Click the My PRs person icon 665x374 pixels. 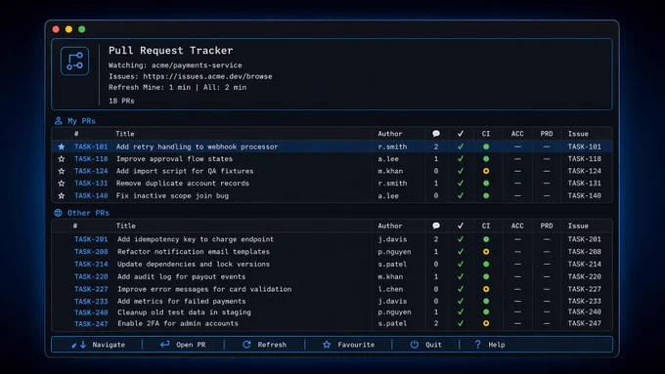coord(58,121)
